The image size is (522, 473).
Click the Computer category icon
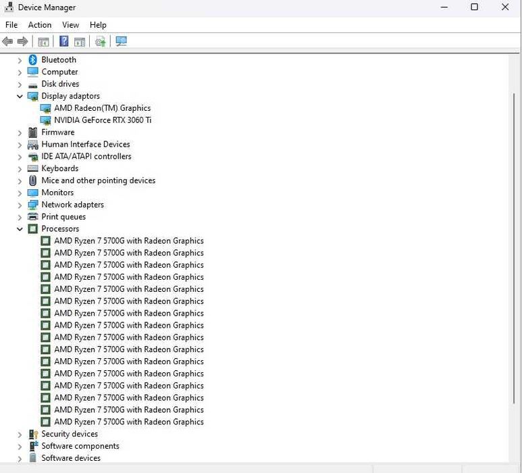pos(32,72)
